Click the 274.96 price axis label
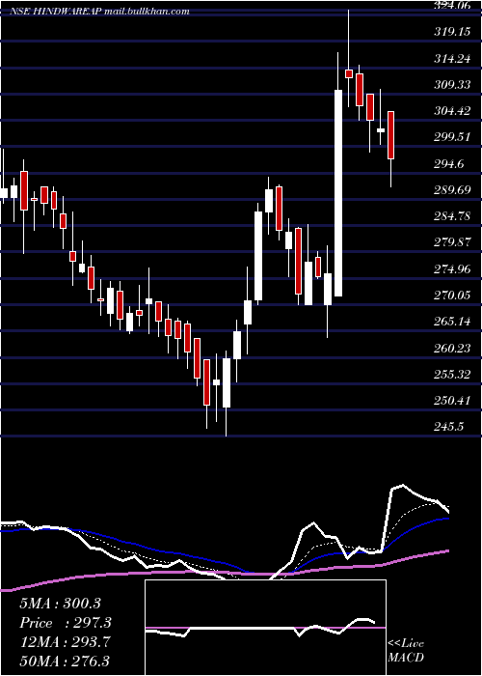482x676 pixels. [x=452, y=269]
